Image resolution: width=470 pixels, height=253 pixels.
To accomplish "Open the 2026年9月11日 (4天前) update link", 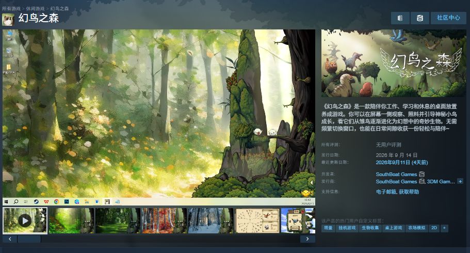I will (402, 162).
